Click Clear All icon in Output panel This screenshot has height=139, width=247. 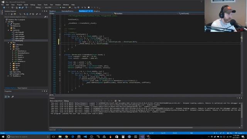click(x=116, y=101)
